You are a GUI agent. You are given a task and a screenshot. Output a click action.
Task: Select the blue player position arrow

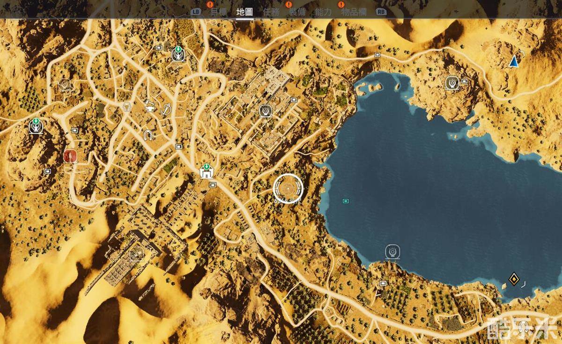514,61
